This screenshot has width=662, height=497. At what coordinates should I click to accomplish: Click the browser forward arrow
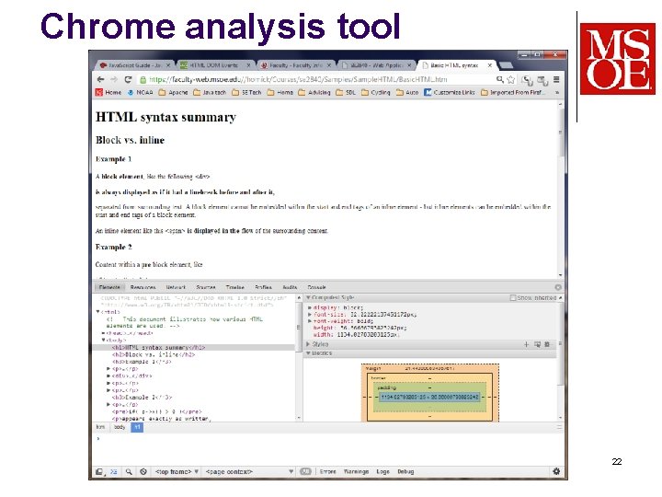[x=114, y=79]
